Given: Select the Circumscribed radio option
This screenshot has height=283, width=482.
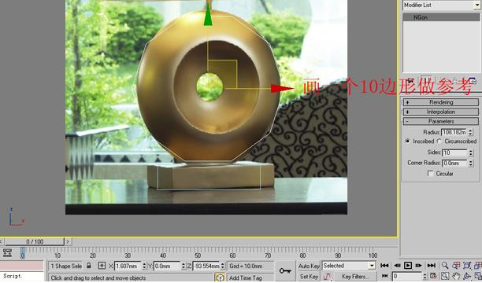Looking at the screenshot, I should [439, 141].
